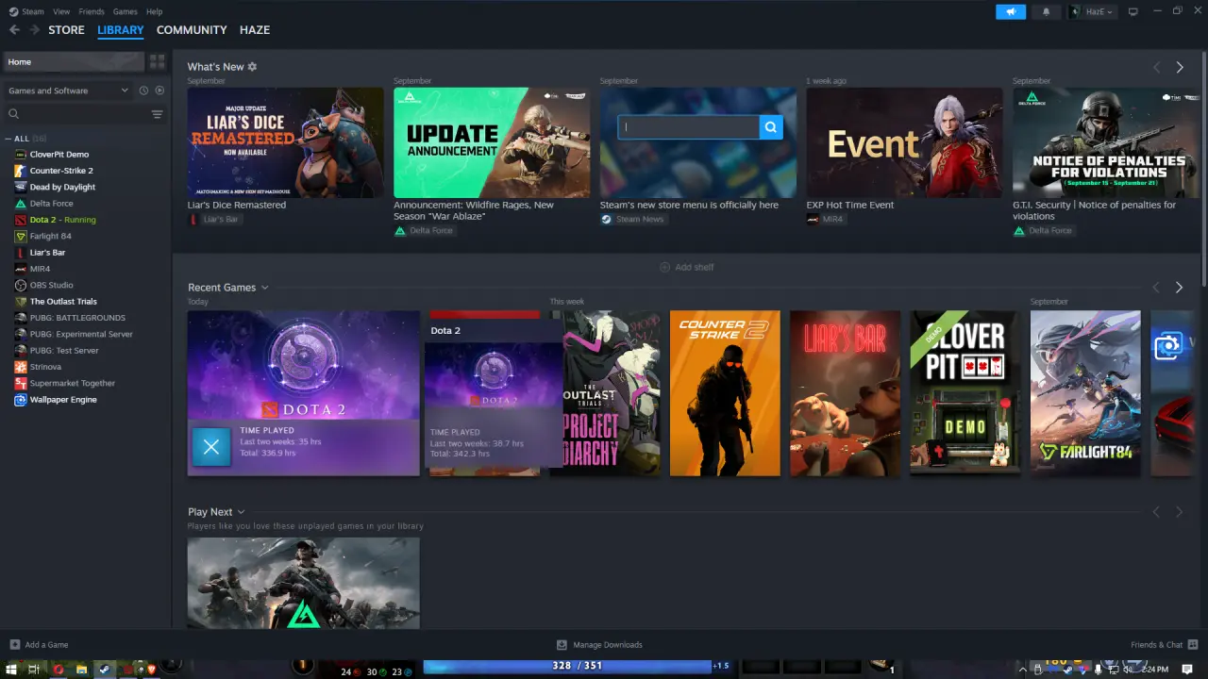This screenshot has width=1208, height=679.
Task: Switch to the COMMUNITY tab
Action: (192, 30)
